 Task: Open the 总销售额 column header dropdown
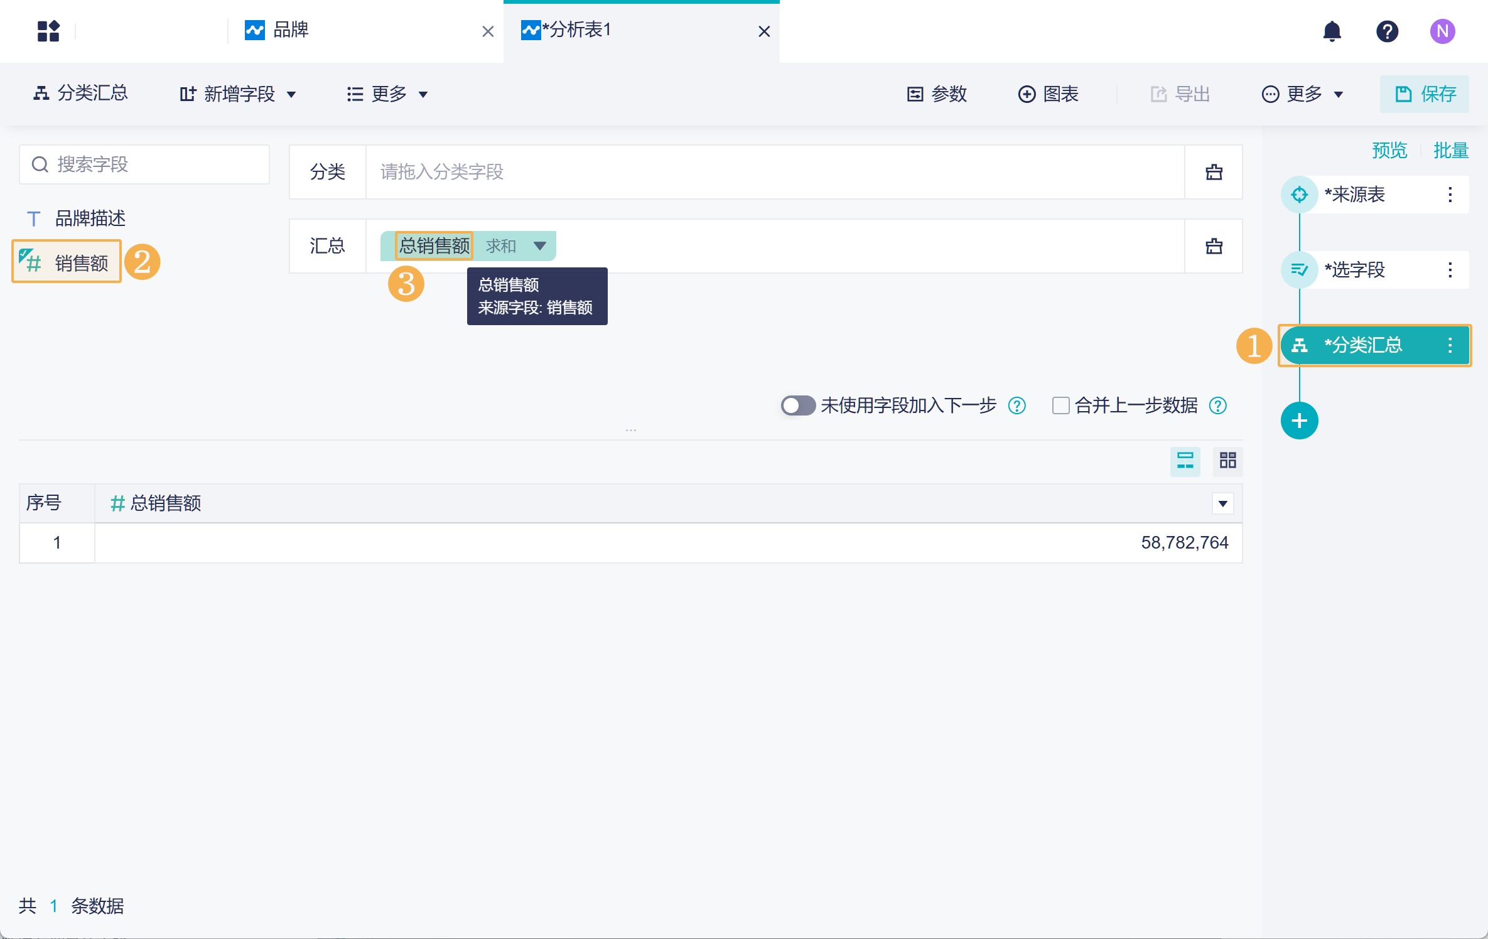click(x=1222, y=503)
